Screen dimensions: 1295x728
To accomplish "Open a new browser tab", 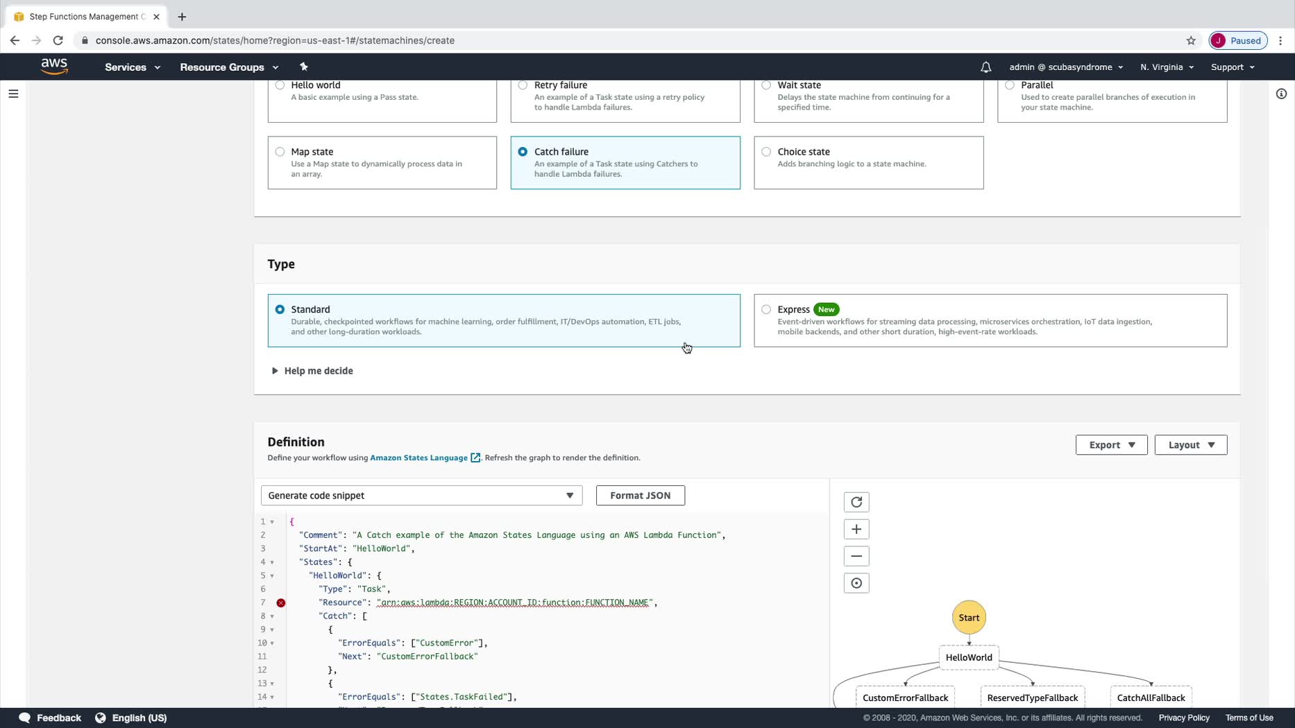I will [x=182, y=17].
